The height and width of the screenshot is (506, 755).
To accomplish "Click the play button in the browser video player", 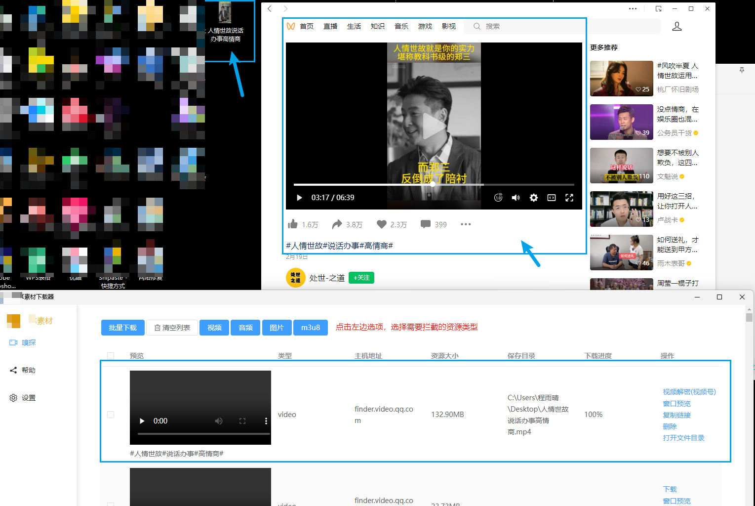I will click(x=299, y=198).
